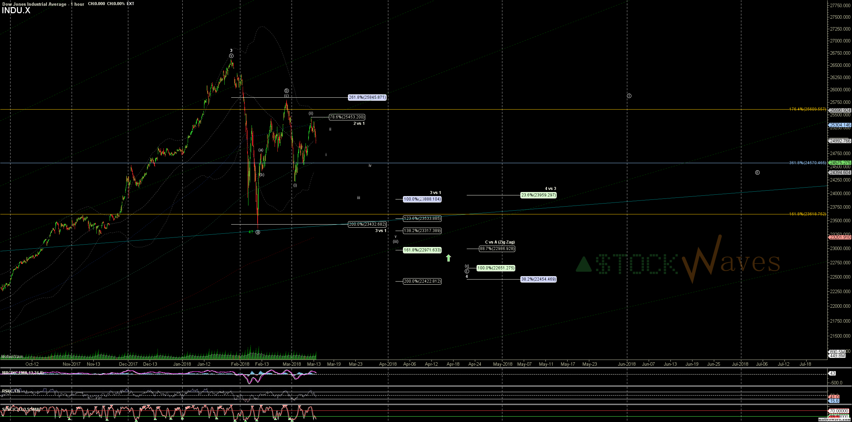Click the '2 vs 1' annotation
The width and height of the screenshot is (852, 422).
tap(359, 123)
